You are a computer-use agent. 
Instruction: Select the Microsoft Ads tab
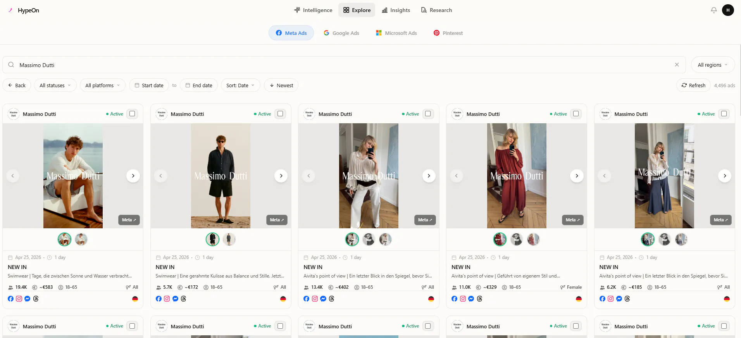pos(396,33)
